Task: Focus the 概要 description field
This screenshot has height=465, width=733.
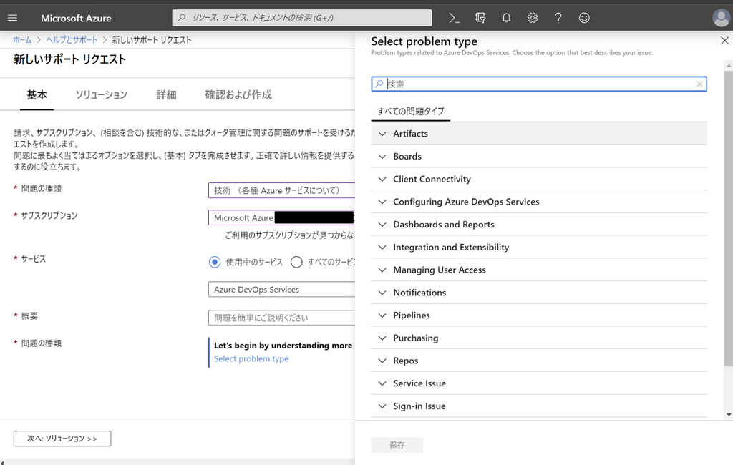Action: 281,318
